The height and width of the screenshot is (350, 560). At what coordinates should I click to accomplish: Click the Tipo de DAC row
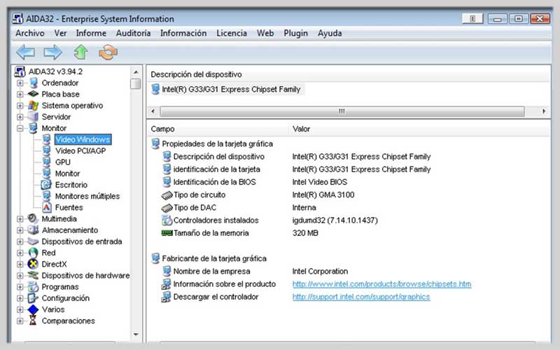(195, 207)
